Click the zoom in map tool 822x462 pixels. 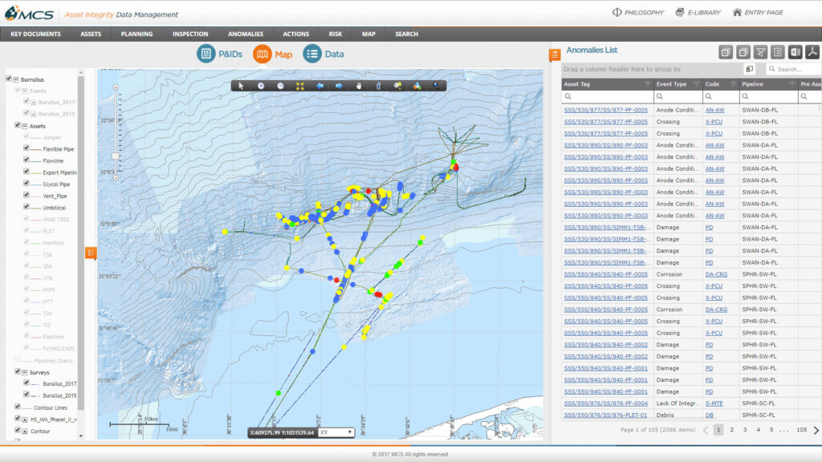pyautogui.click(x=261, y=86)
